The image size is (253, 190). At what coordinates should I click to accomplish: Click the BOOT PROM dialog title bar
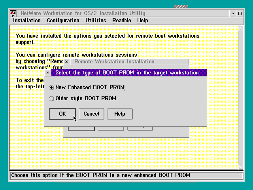click(x=129, y=73)
